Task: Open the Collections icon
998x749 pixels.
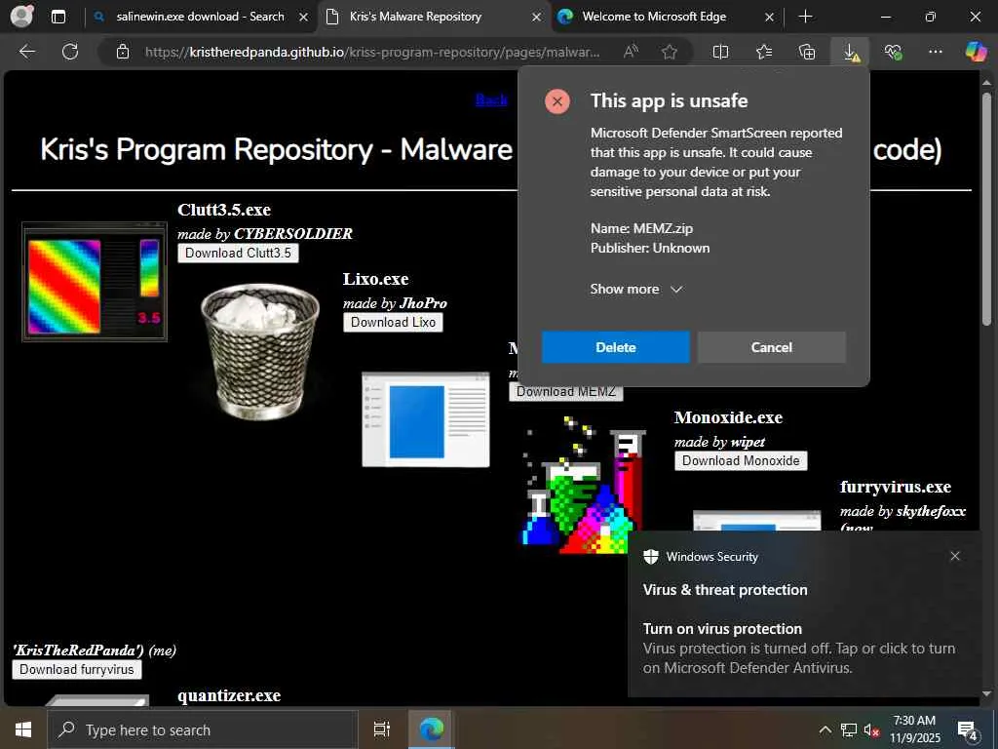Action: pyautogui.click(x=806, y=52)
